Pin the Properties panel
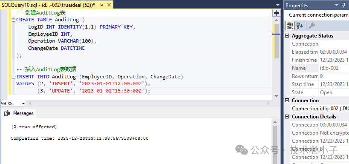The width and height of the screenshot is (349, 164). pyautogui.click(x=343, y=6)
